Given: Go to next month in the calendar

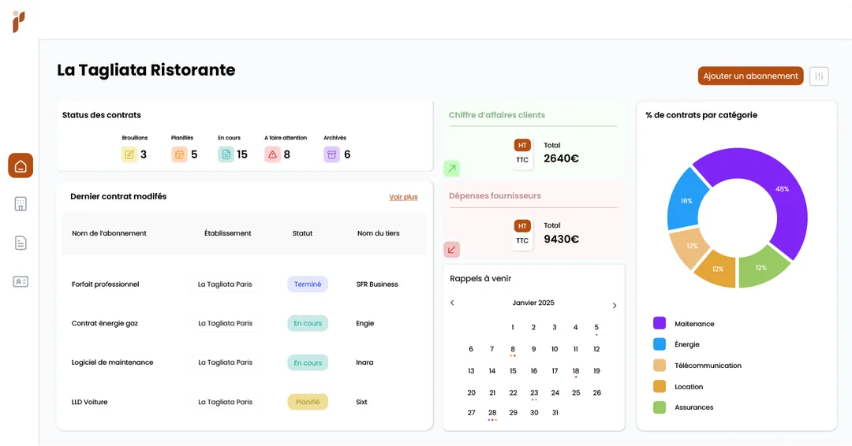Looking at the screenshot, I should point(615,306).
